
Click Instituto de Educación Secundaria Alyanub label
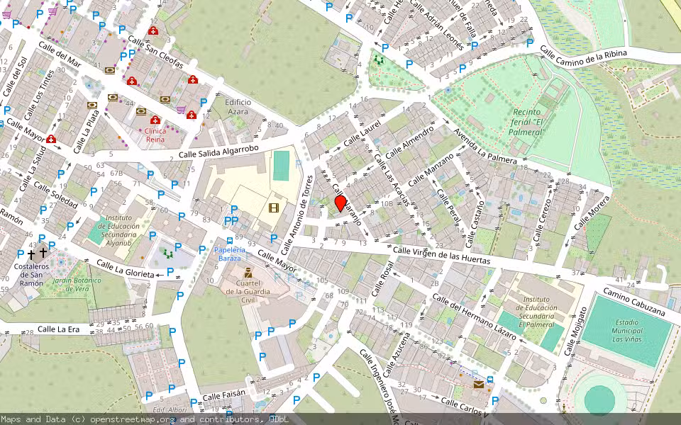(118, 229)
